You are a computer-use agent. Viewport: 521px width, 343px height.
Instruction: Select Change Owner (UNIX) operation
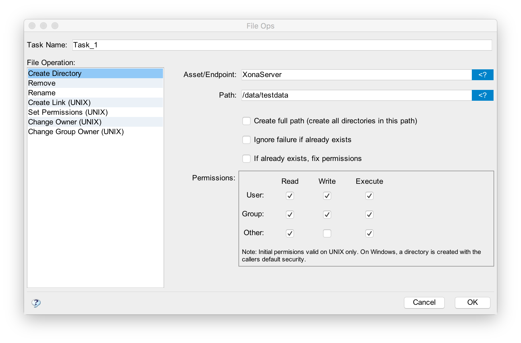(x=65, y=122)
